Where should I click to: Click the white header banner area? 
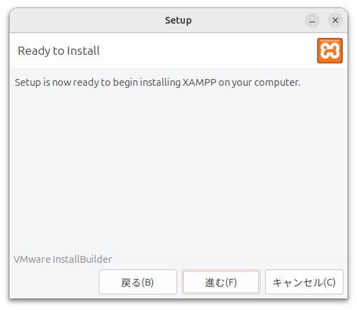coord(178,51)
